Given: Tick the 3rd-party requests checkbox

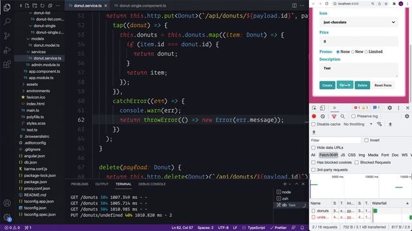Looking at the screenshot, I should point(314,169).
